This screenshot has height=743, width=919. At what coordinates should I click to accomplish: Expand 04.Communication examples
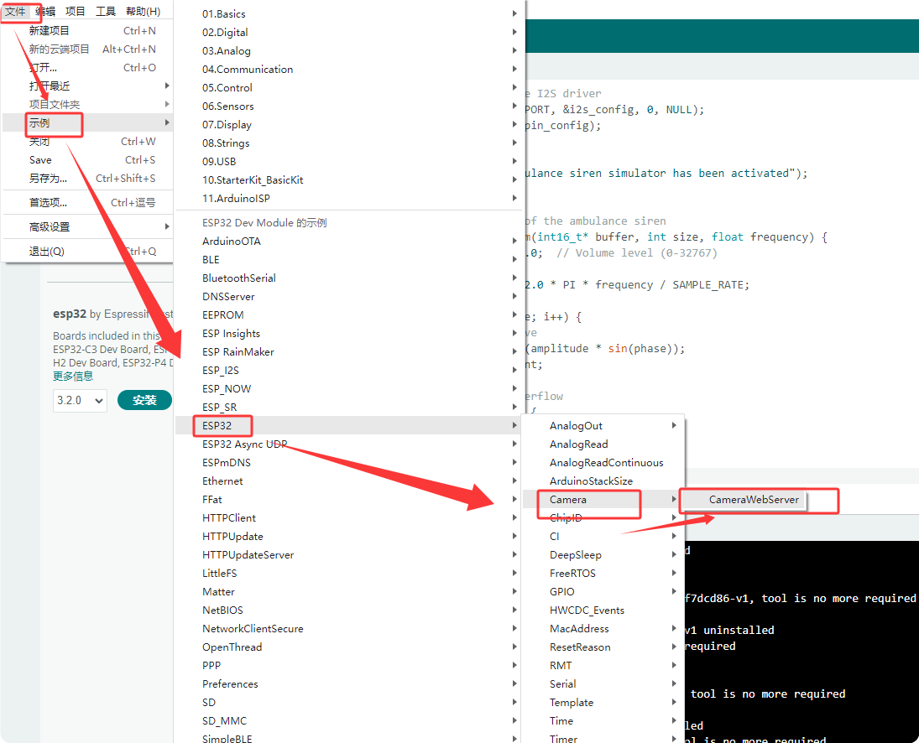pos(350,69)
